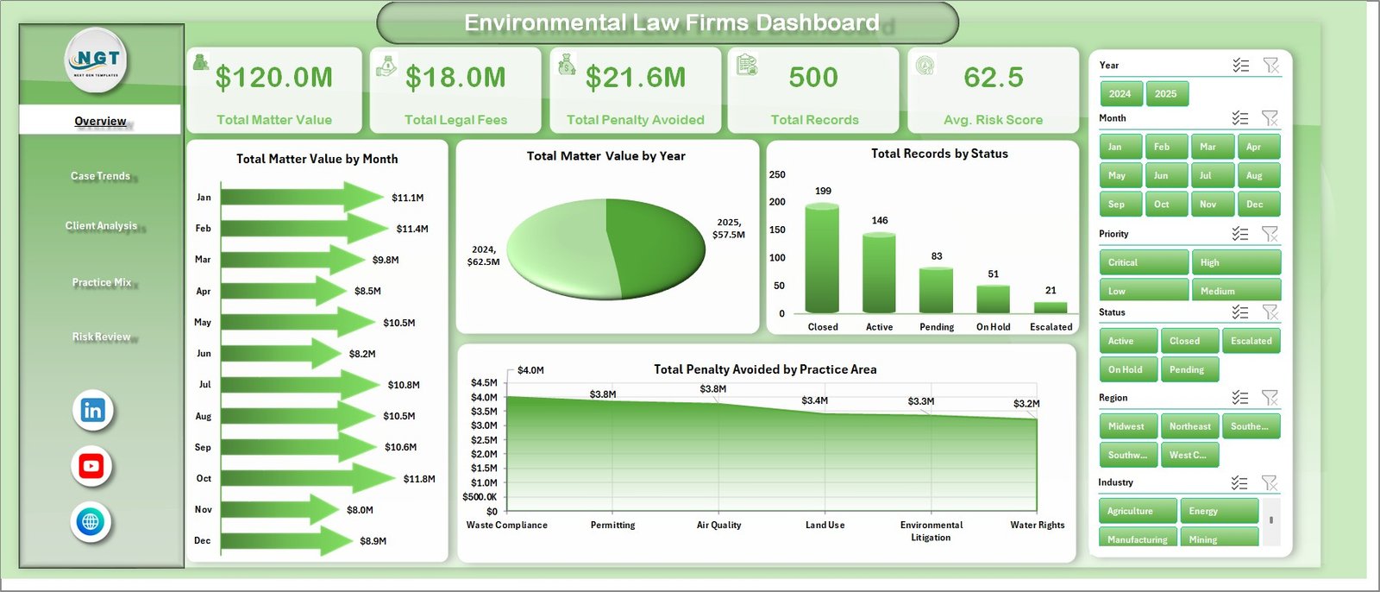Filter by year 2024
Viewport: 1380px width, 592px height.
click(1120, 94)
